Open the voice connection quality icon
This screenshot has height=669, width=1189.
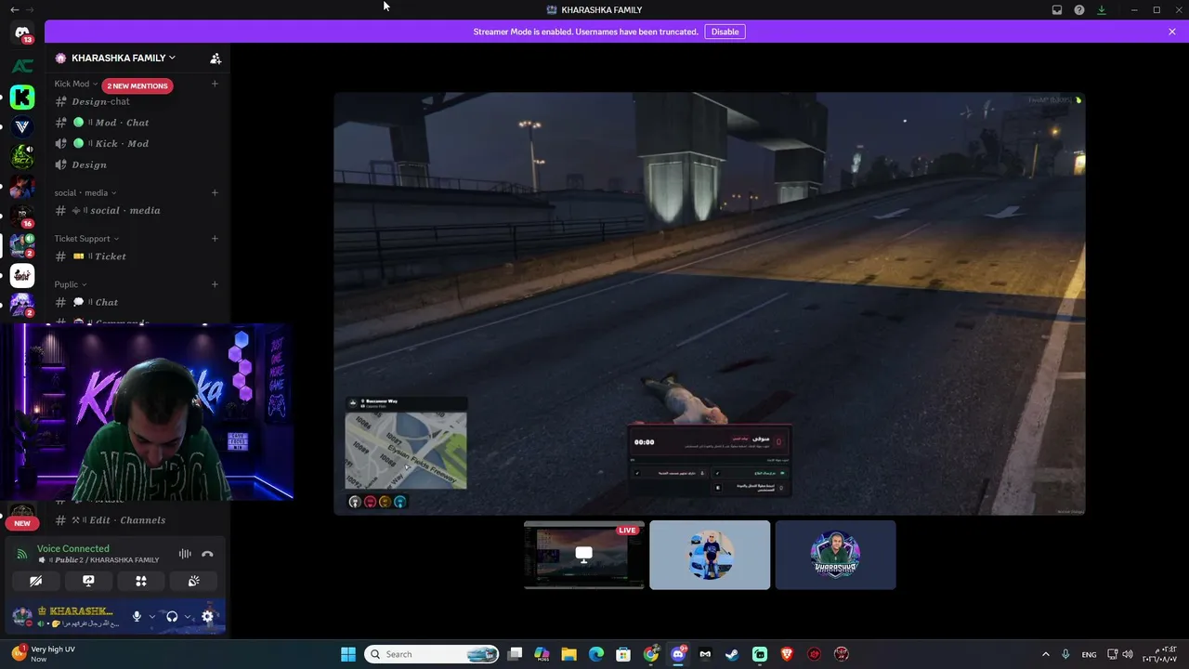22,554
